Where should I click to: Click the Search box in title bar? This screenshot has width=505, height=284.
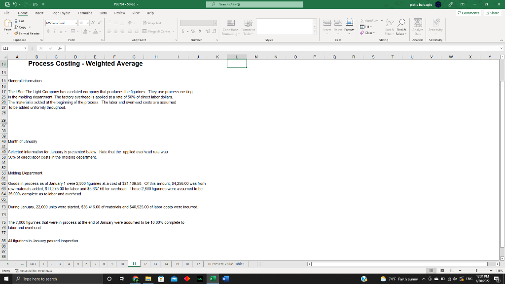click(x=254, y=4)
